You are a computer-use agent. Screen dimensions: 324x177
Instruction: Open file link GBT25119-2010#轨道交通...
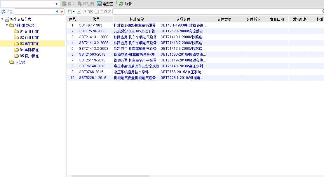tap(183, 60)
